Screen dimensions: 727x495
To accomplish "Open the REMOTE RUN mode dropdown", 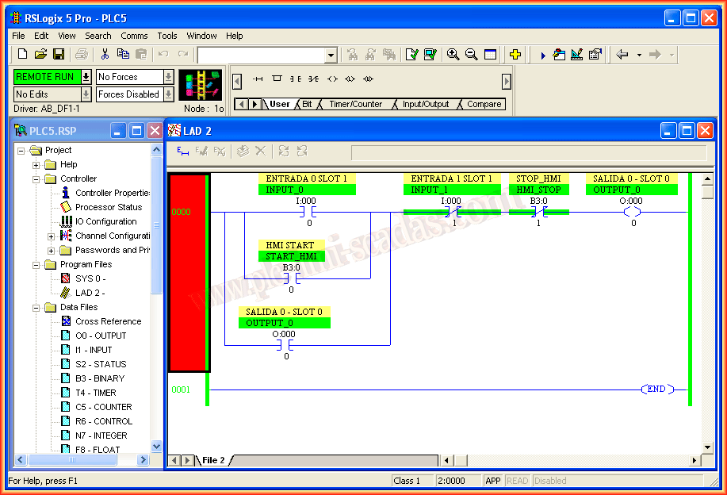I will [x=86, y=77].
